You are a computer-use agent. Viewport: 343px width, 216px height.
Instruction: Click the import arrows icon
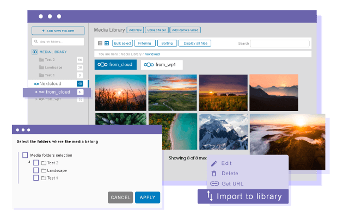coord(210,196)
